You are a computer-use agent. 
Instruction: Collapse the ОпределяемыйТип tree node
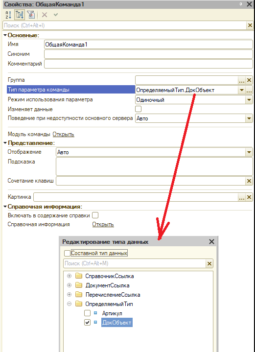[x=70, y=304]
